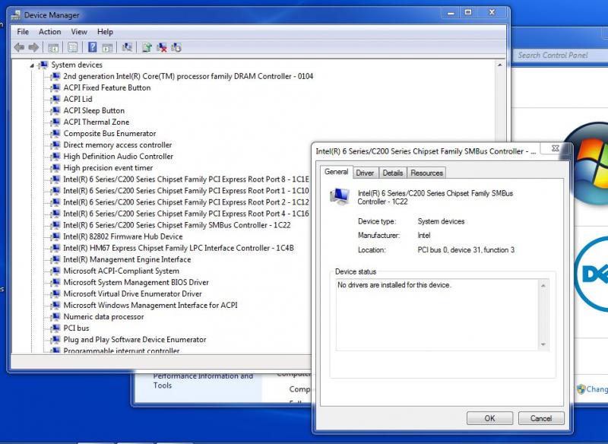Screen dimensions: 608x444
Task: Click the System devices category label
Action: (x=77, y=65)
